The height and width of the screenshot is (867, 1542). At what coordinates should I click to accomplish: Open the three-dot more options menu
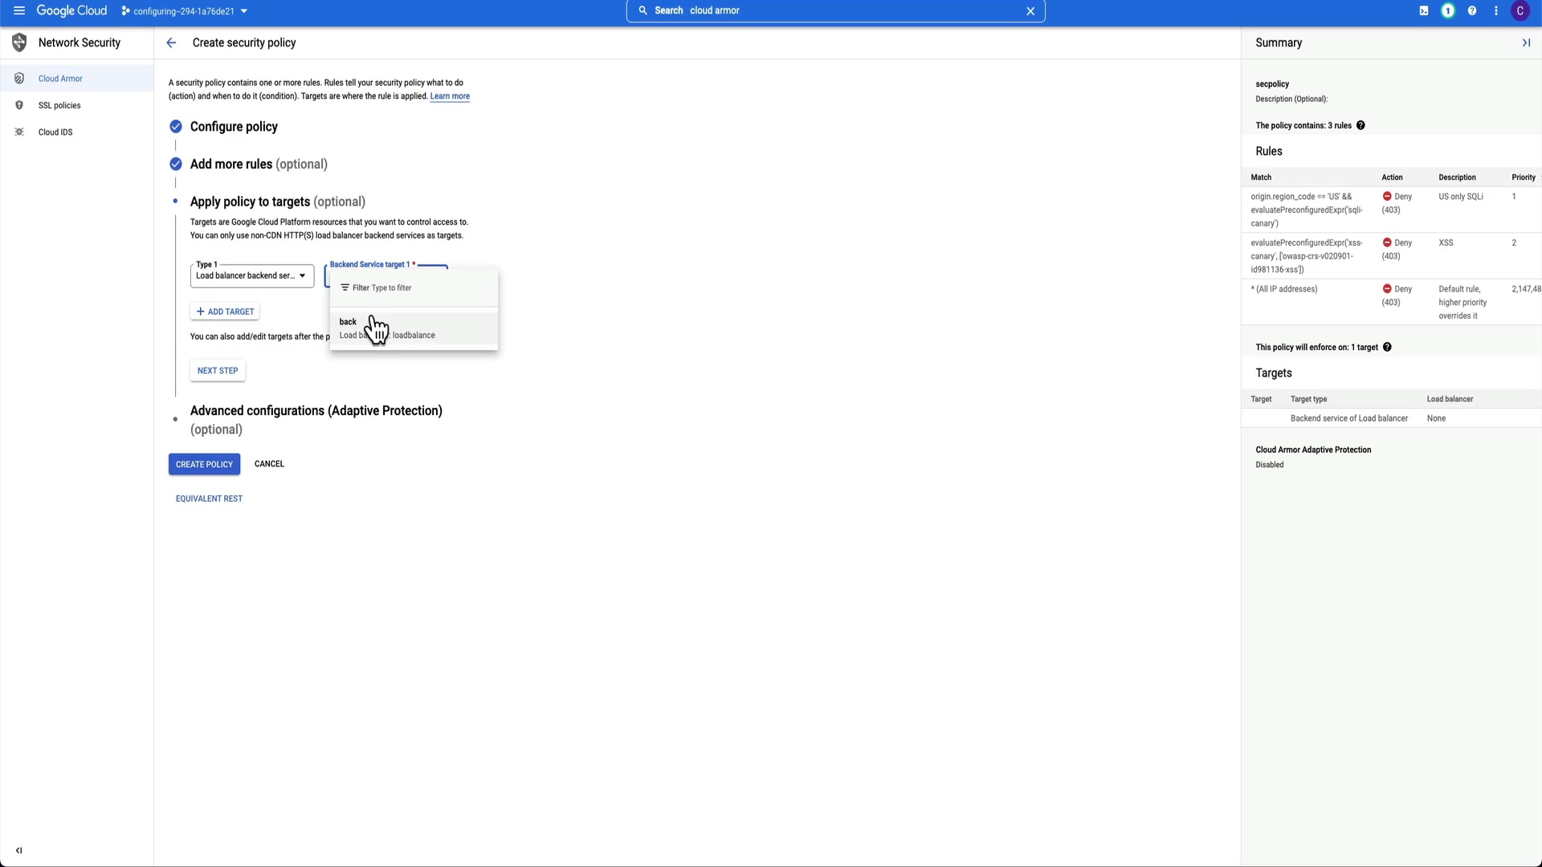point(1495,10)
